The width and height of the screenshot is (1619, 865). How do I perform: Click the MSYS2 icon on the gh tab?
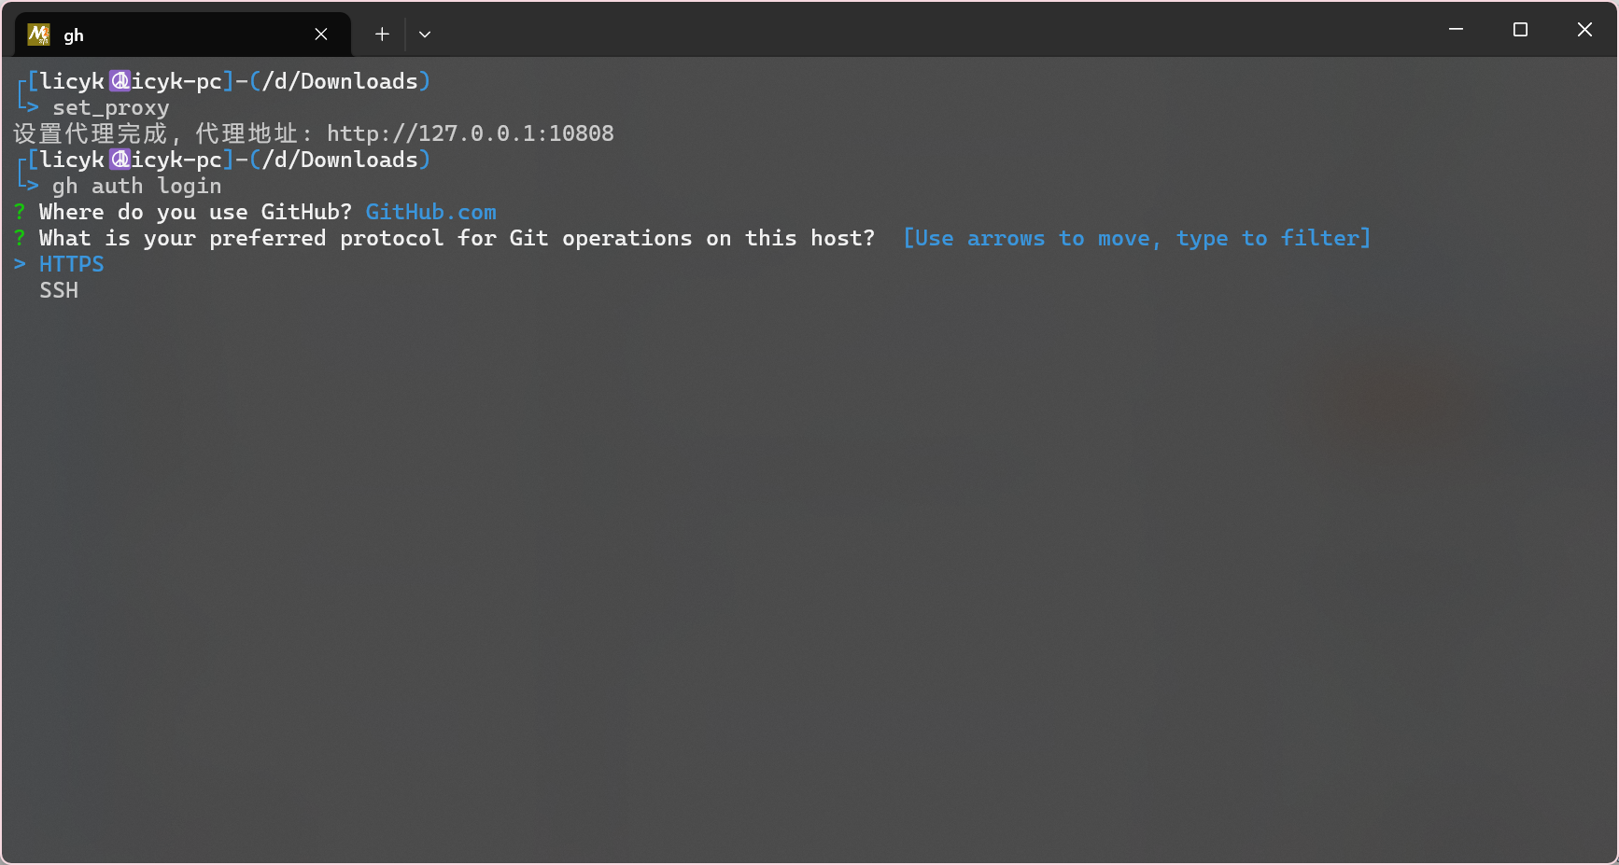tap(38, 35)
